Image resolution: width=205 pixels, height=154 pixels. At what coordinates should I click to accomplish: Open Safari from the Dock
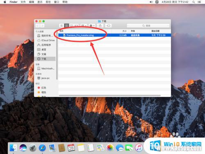(42, 148)
